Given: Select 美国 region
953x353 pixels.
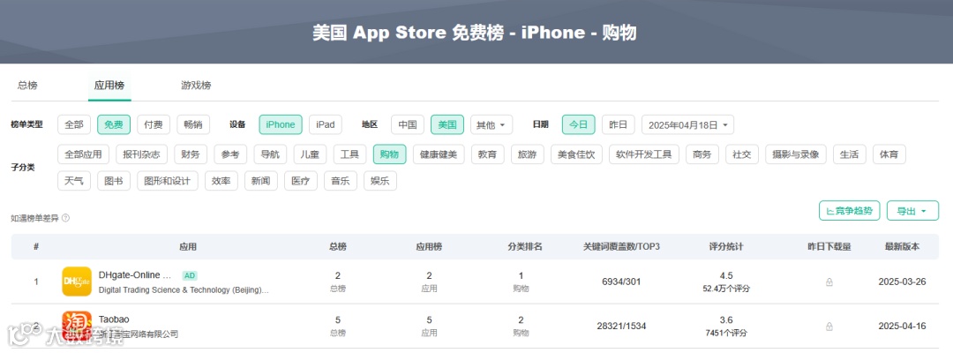Looking at the screenshot, I should tap(447, 124).
